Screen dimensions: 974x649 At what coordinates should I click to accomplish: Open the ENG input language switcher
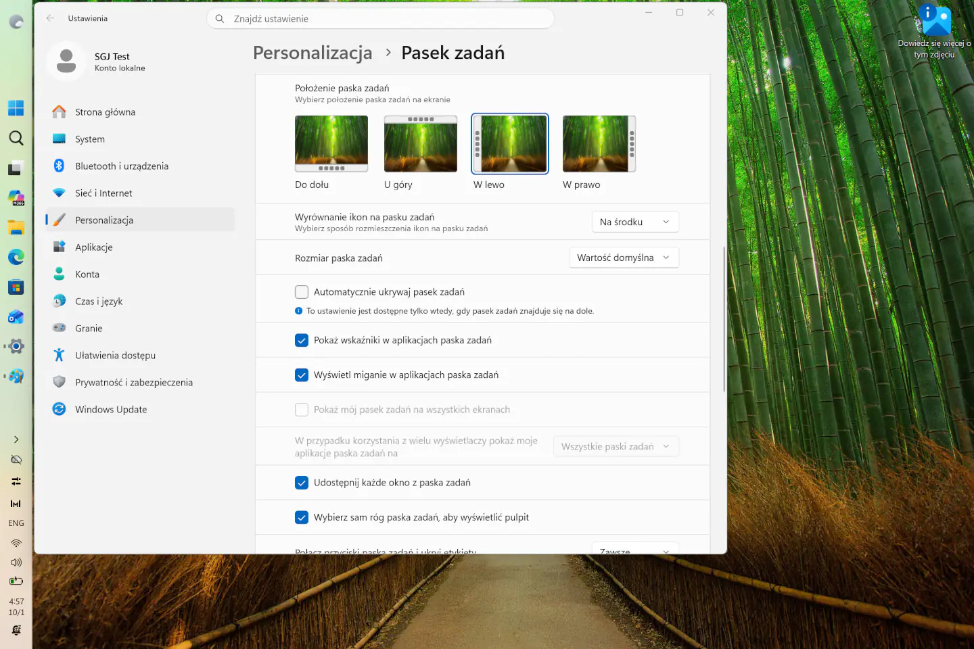[16, 523]
